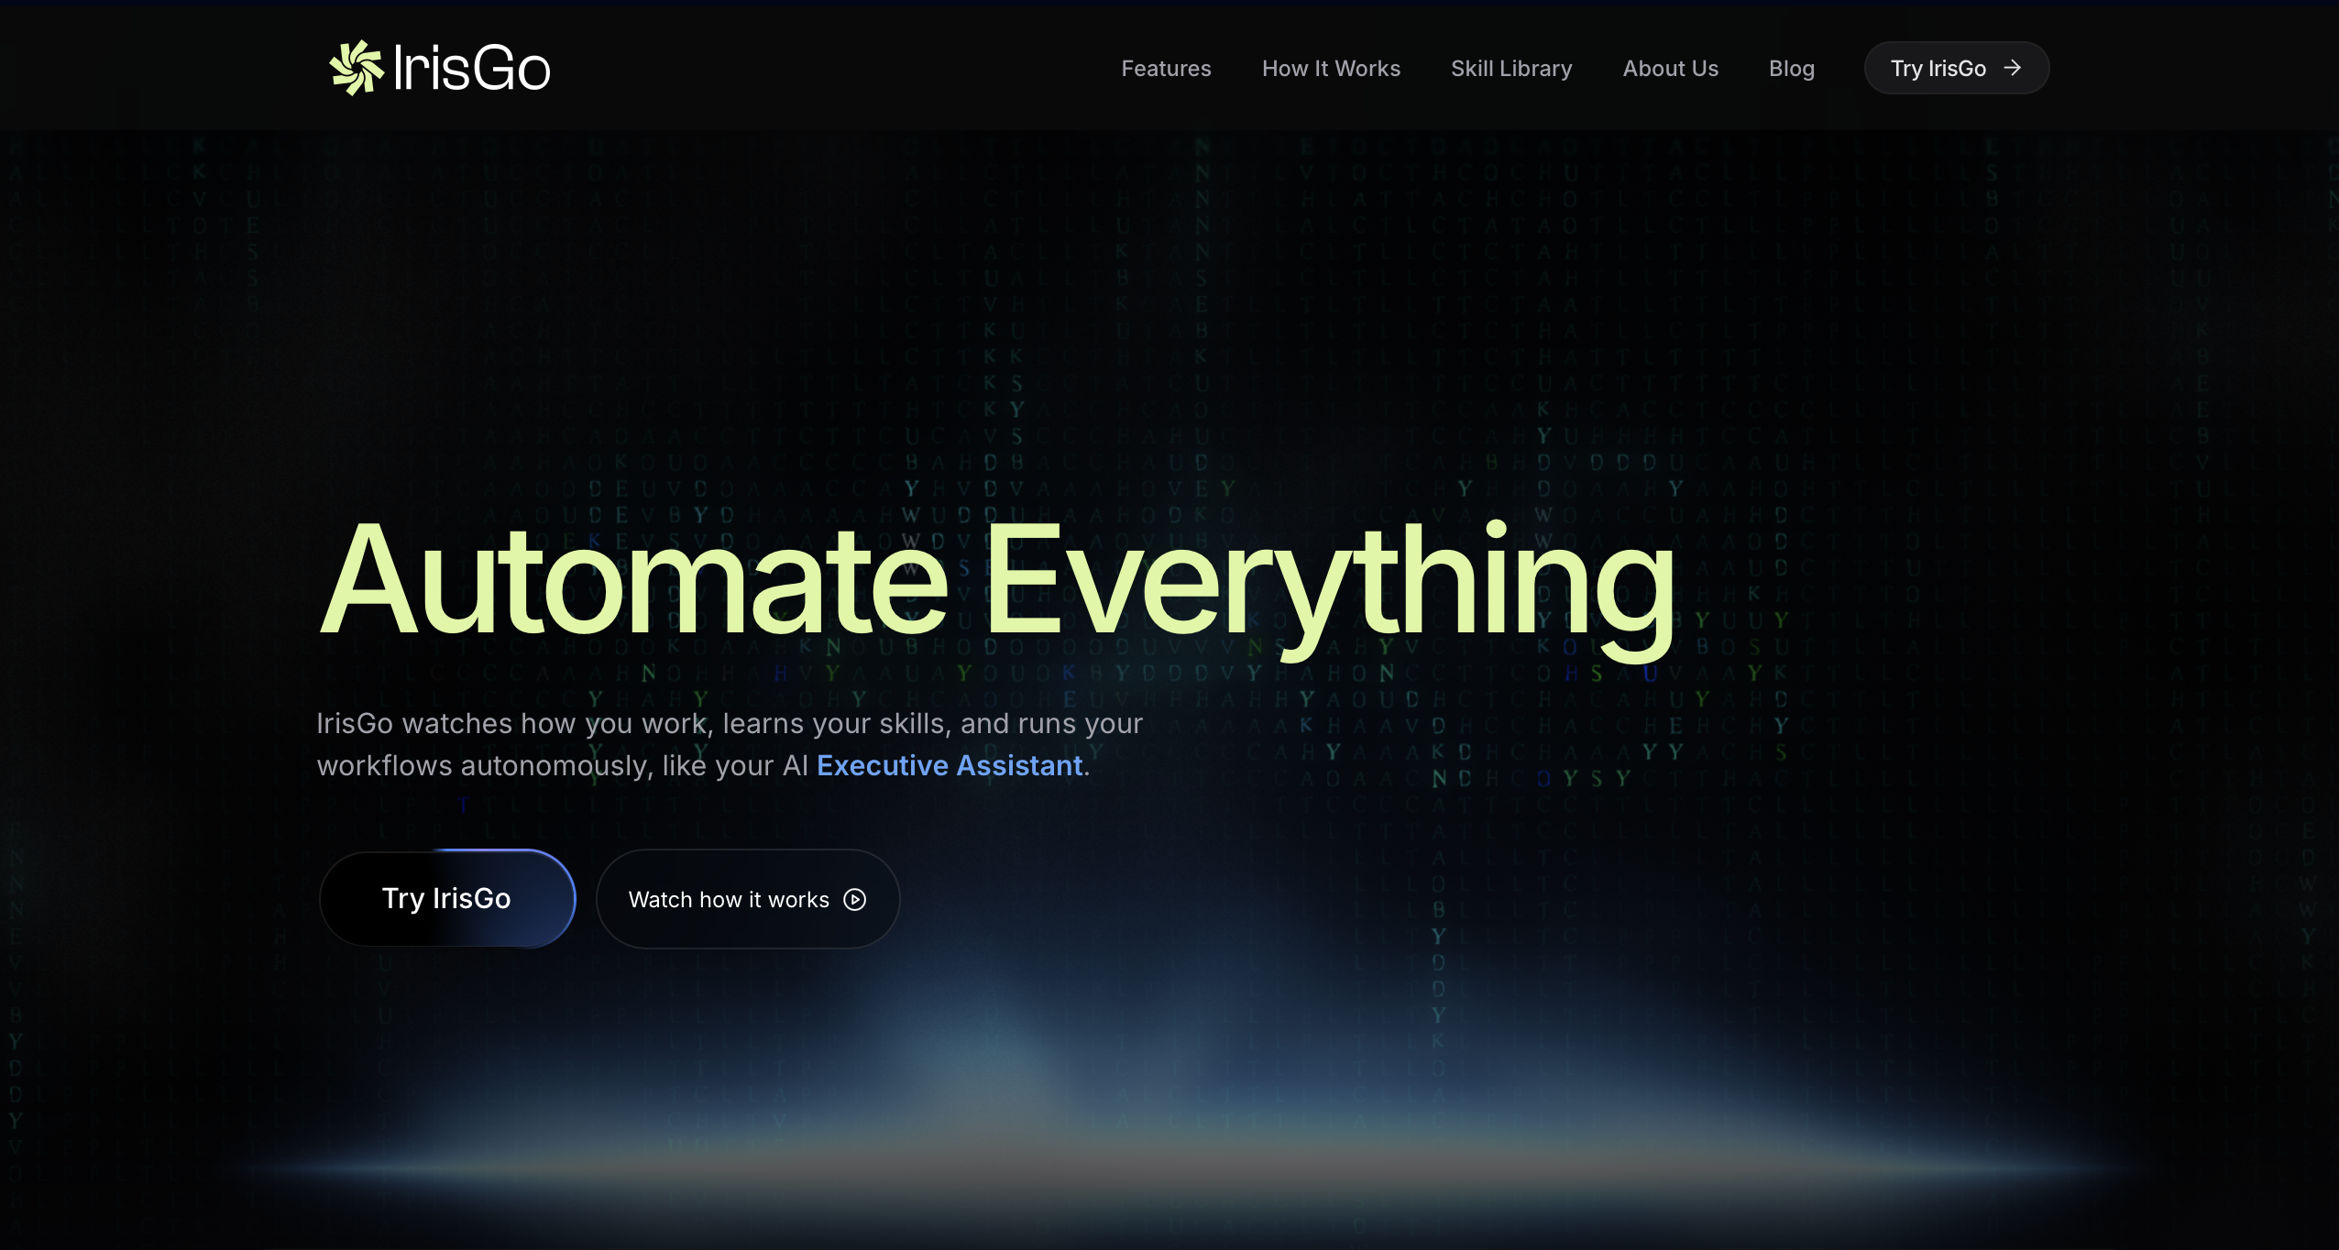Click the glowing blue horizon at the bottom
Viewport: 2339px width, 1250px height.
point(1169,1168)
